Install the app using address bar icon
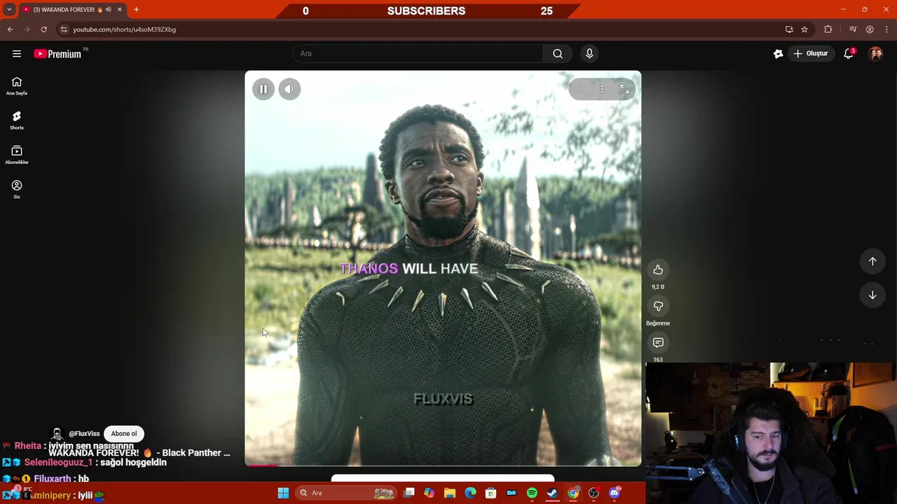This screenshot has width=897, height=504. point(789,29)
